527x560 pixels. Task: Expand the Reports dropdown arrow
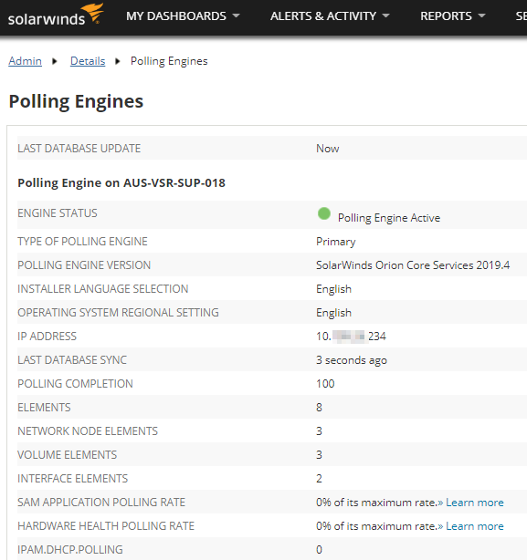coord(481,16)
